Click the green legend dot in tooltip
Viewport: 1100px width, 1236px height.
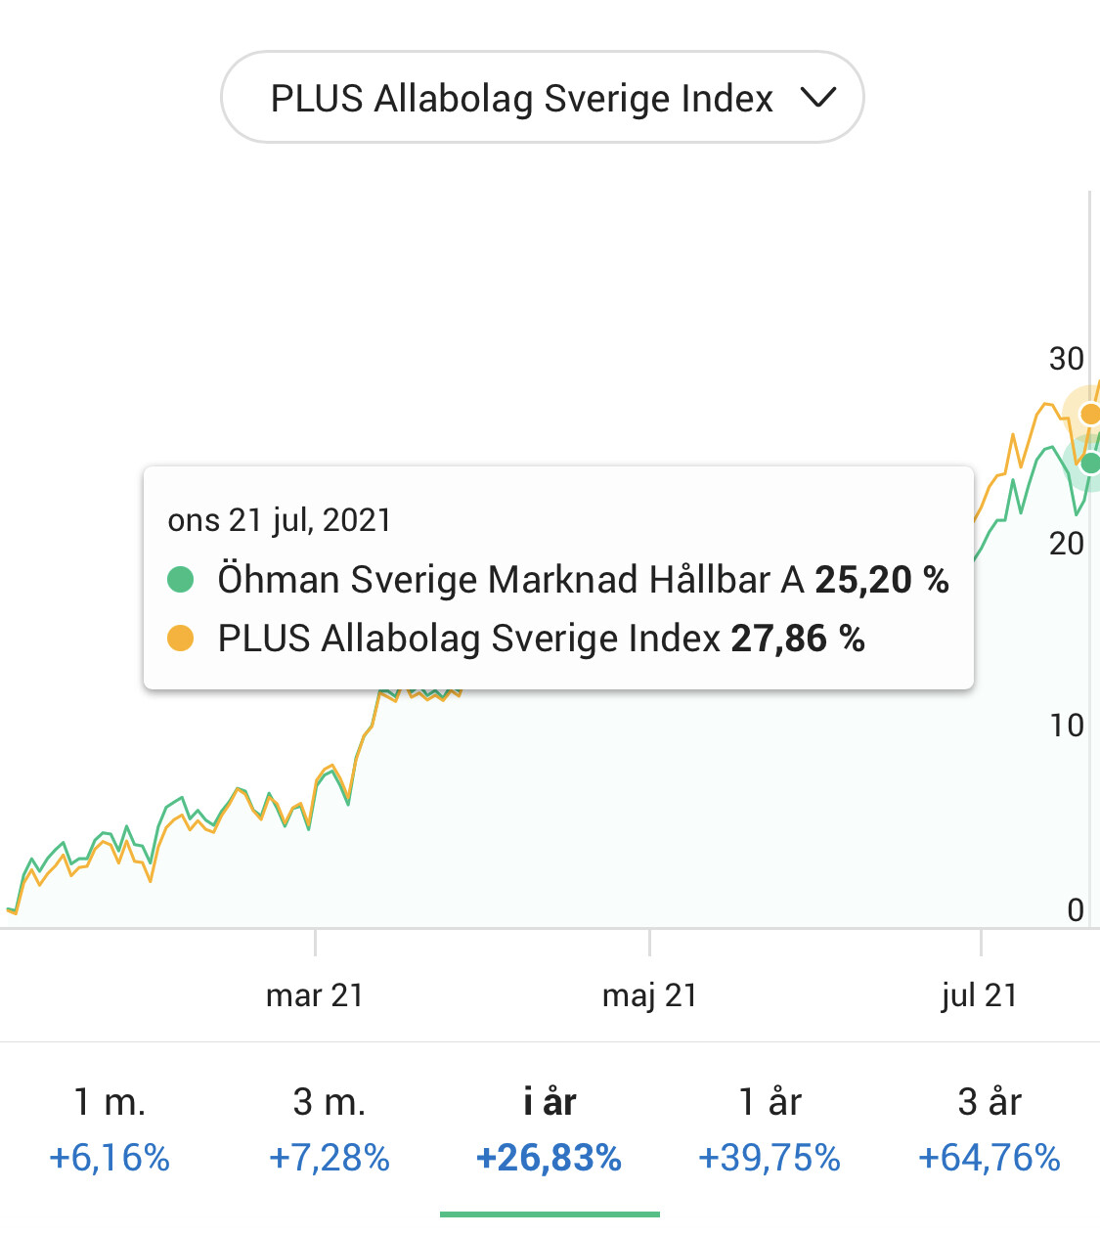pyautogui.click(x=181, y=580)
